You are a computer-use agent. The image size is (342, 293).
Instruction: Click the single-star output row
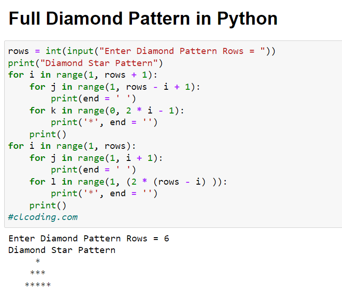[x=38, y=261]
